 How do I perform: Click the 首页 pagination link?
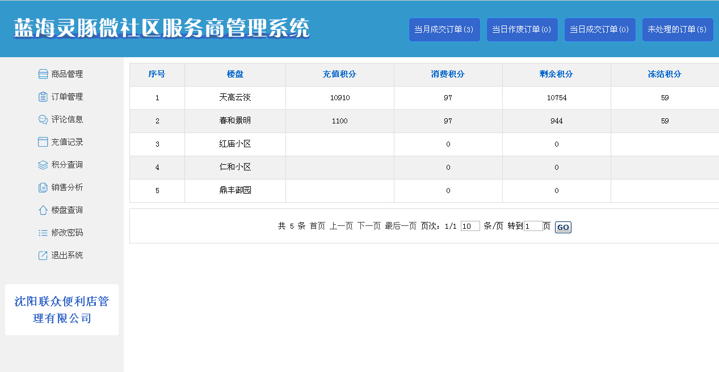(317, 226)
